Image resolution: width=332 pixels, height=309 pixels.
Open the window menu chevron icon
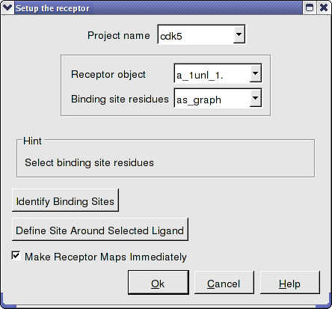[x=7, y=7]
